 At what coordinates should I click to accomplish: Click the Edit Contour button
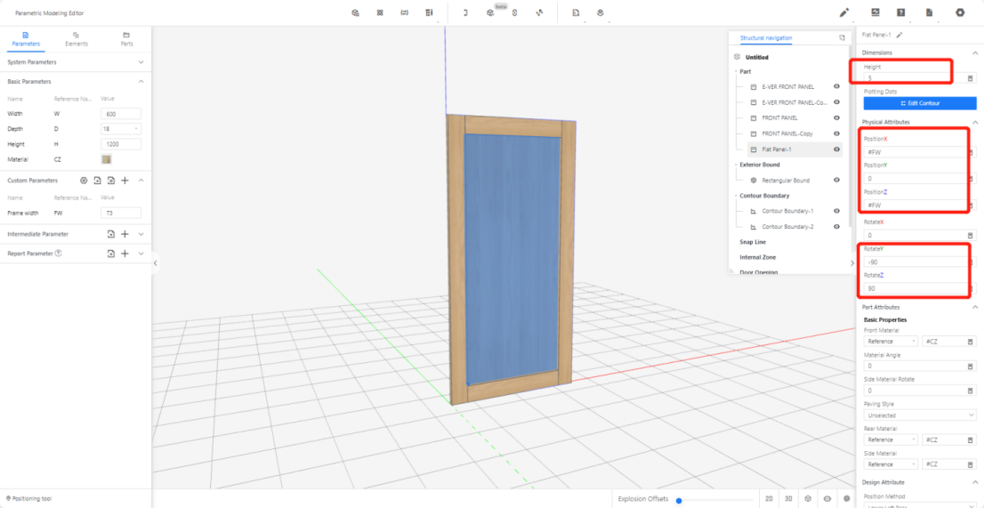click(x=919, y=103)
